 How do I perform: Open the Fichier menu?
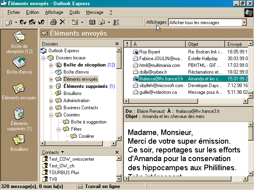pos(13,12)
